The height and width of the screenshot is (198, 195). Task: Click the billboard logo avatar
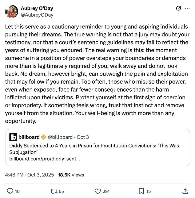(13, 137)
